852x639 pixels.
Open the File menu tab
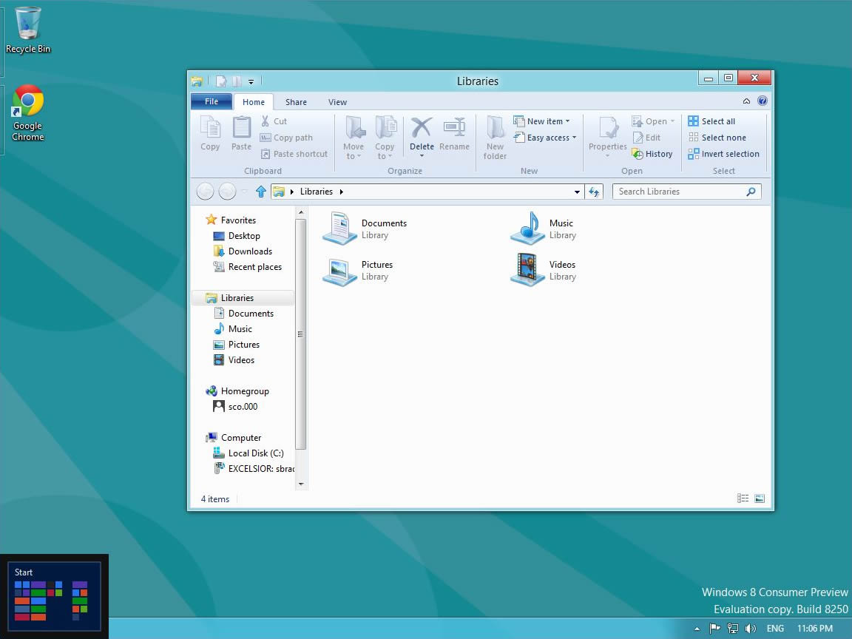click(x=212, y=101)
